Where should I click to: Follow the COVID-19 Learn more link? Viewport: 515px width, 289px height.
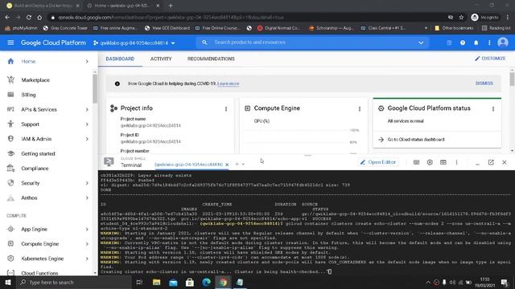[229, 83]
